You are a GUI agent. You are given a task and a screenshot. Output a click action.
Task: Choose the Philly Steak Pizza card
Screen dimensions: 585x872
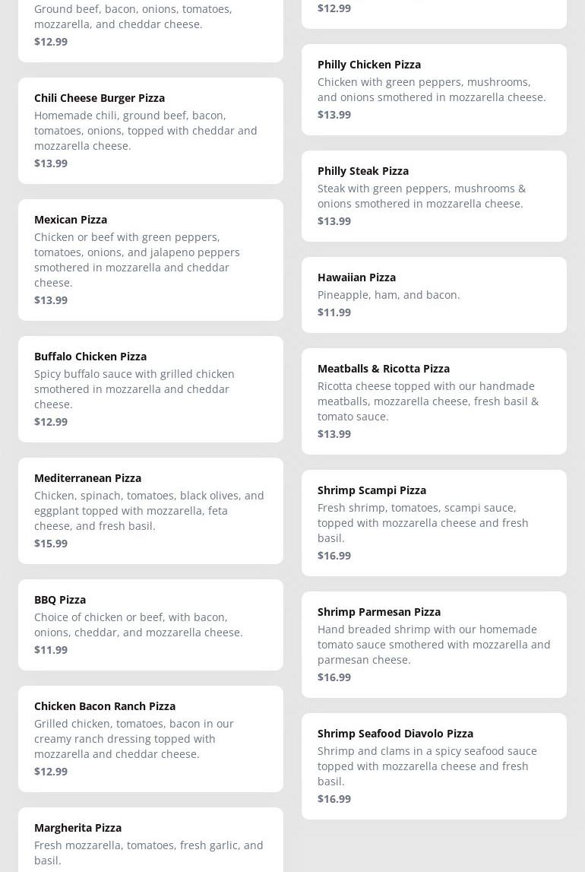coord(434,195)
